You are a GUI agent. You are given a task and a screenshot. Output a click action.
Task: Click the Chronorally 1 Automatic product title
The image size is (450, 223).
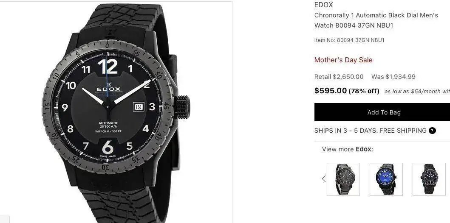coord(376,20)
